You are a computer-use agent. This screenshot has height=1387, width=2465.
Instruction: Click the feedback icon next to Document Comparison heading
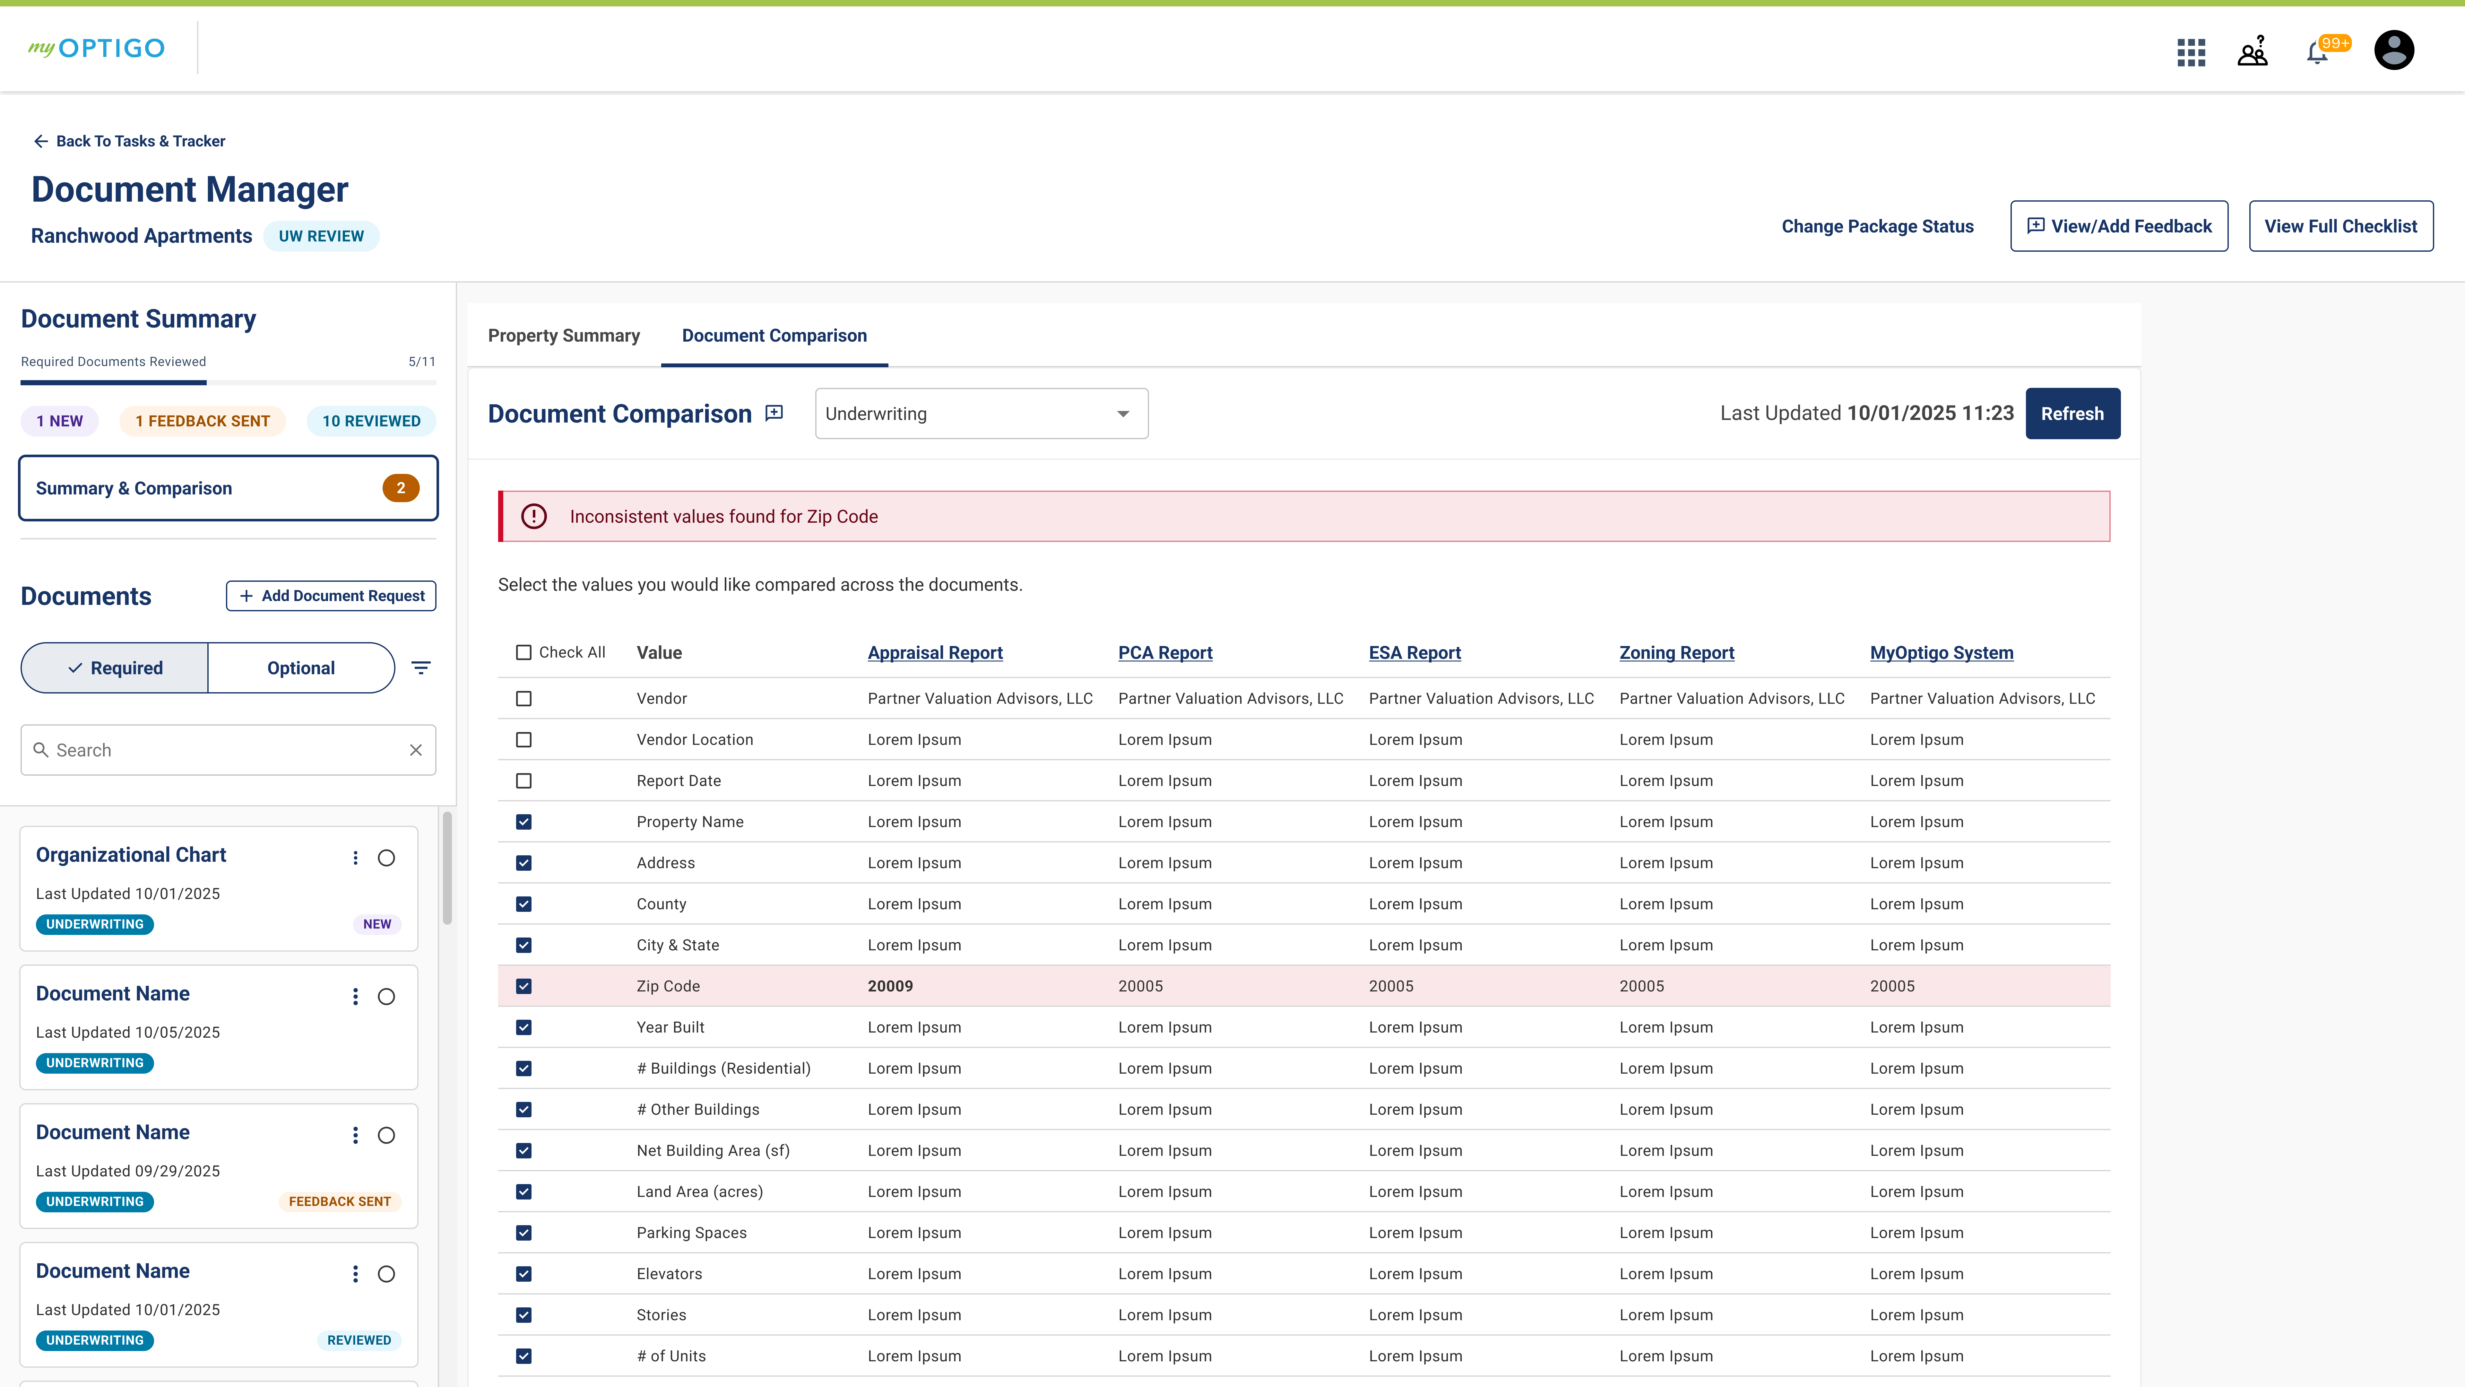[774, 414]
